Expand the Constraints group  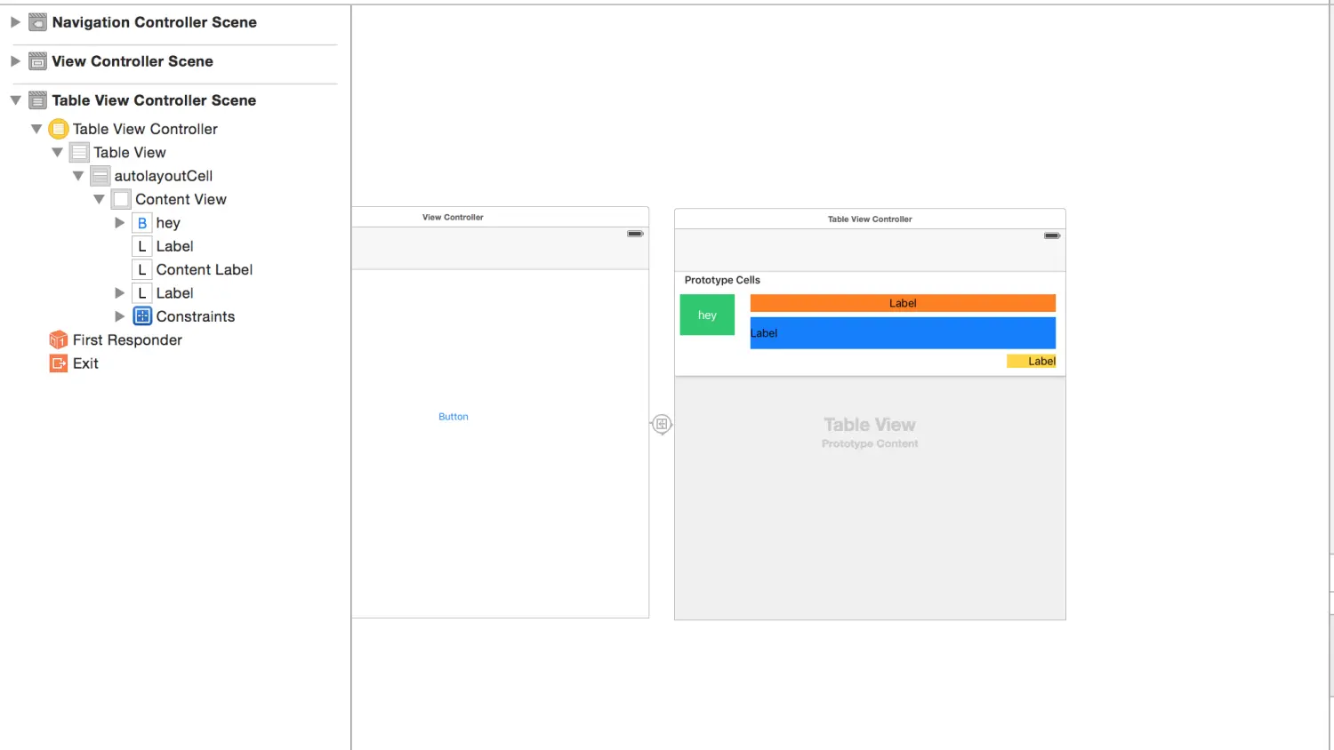(119, 316)
